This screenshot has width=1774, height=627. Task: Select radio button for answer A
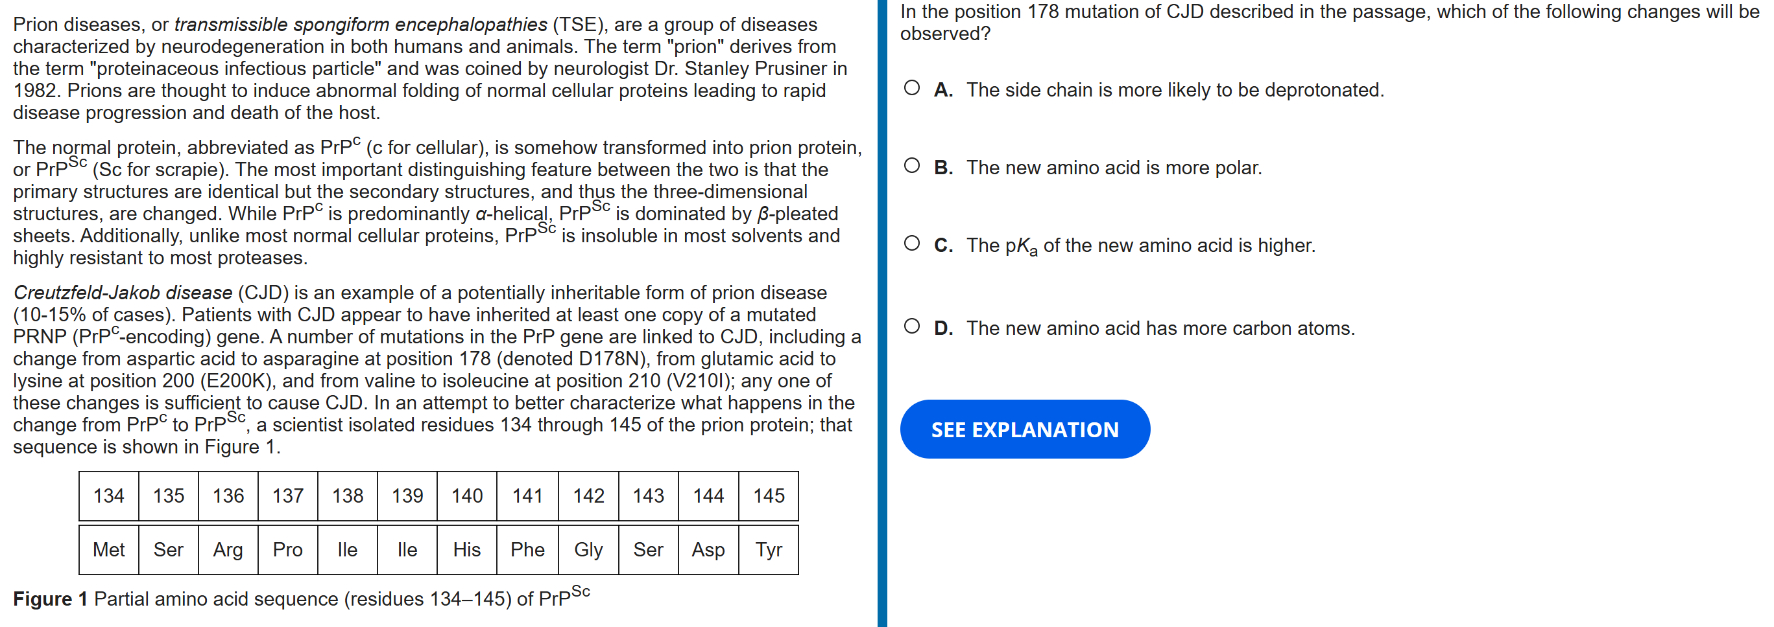[912, 88]
